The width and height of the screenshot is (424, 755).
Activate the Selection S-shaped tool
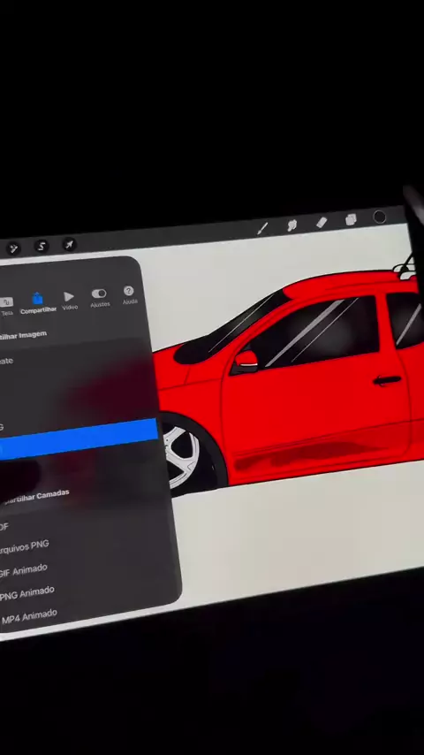42,246
